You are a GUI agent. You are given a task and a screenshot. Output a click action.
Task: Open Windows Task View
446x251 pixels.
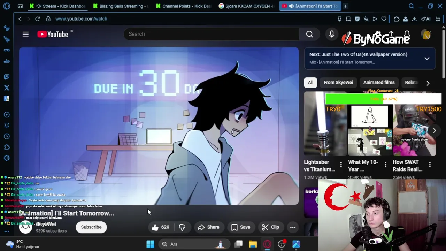(239, 244)
